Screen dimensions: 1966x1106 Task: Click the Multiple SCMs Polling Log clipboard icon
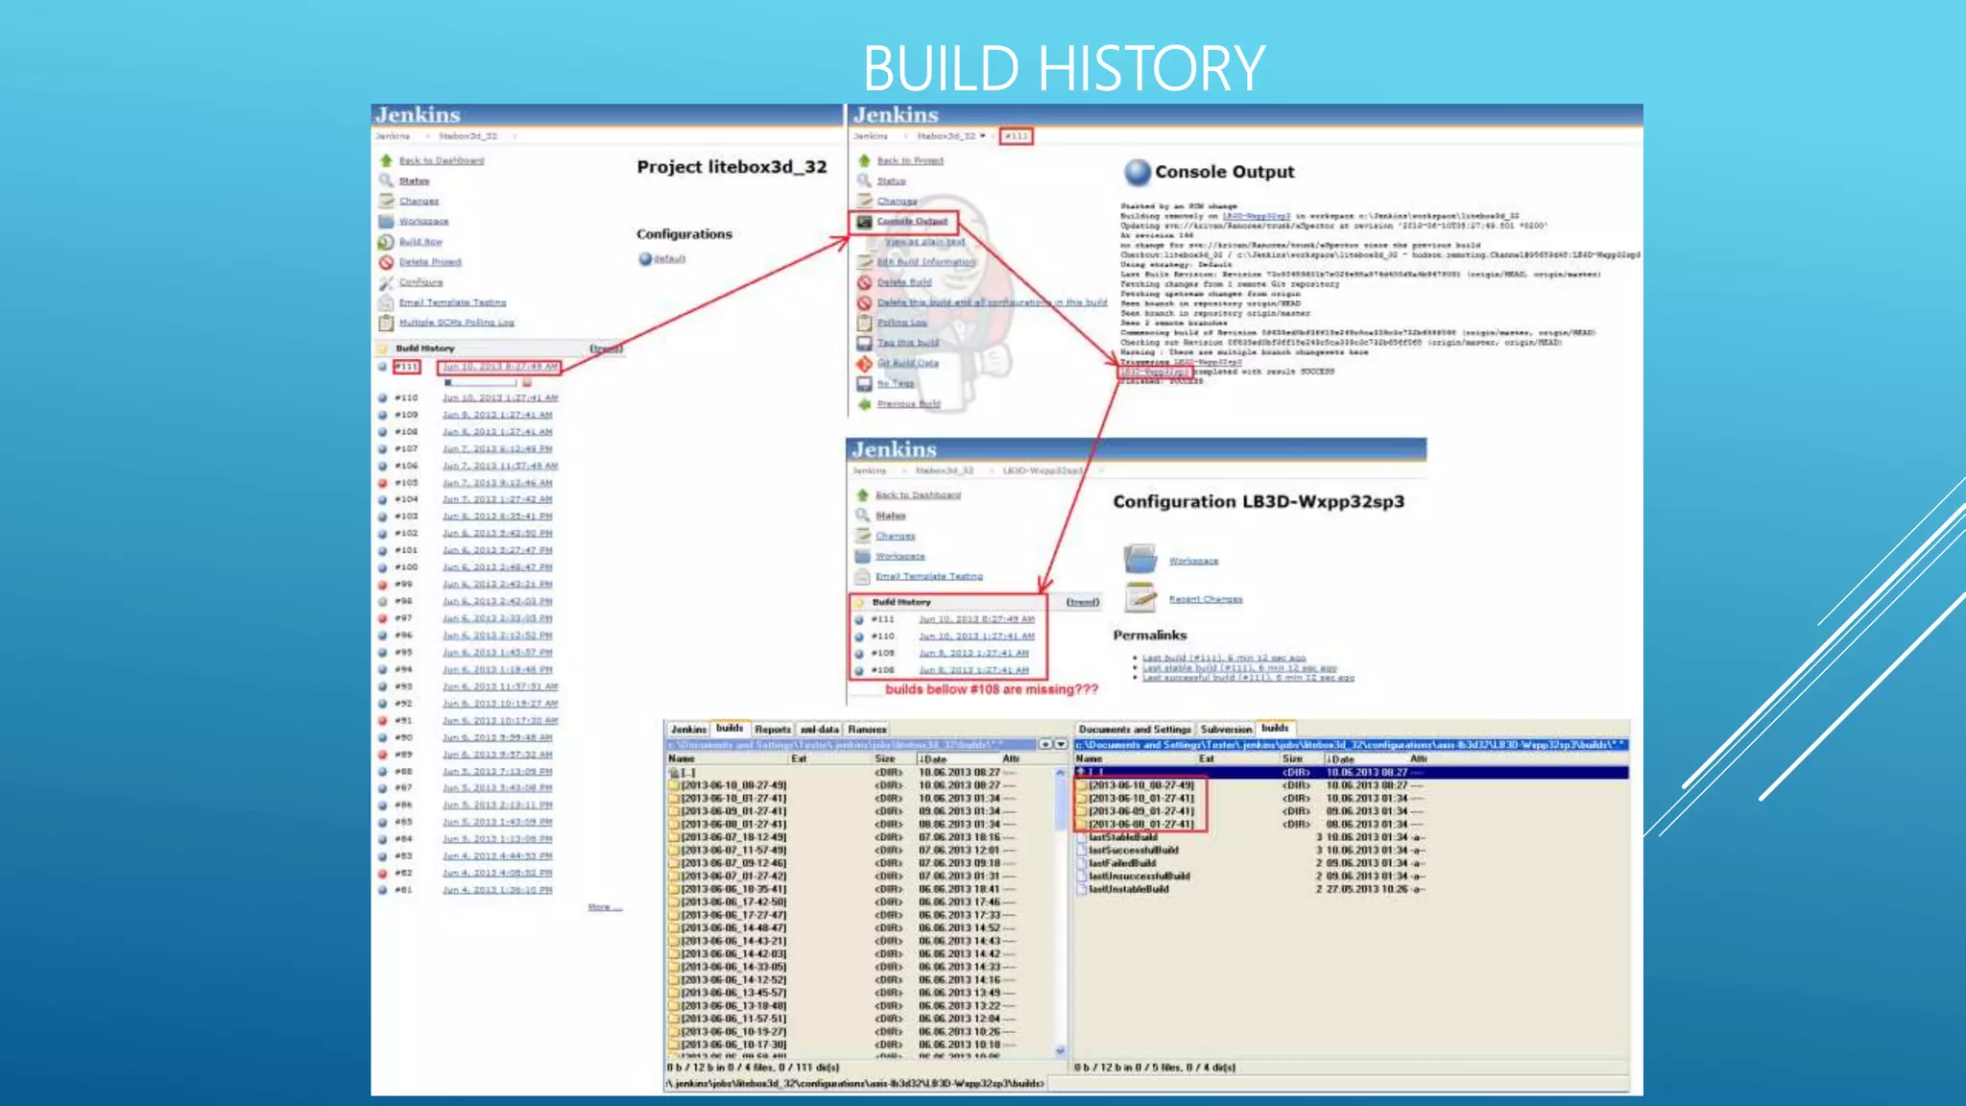point(386,323)
